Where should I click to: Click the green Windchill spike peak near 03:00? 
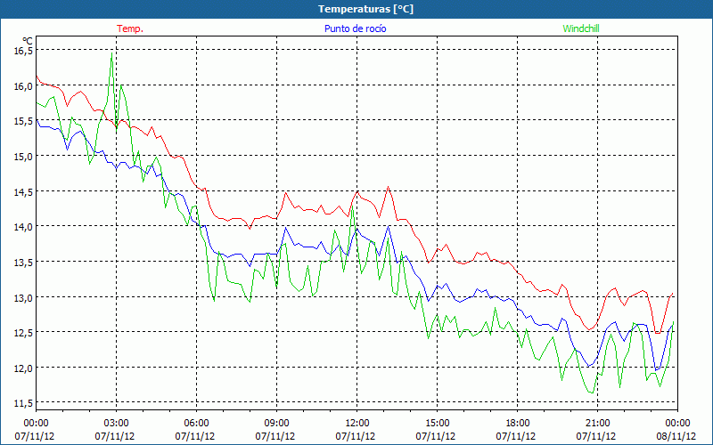click(x=111, y=55)
